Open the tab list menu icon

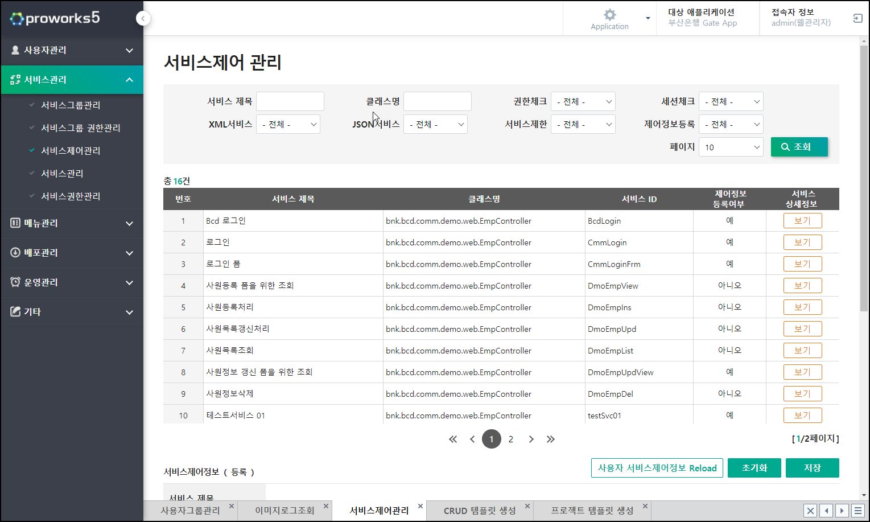tap(857, 511)
